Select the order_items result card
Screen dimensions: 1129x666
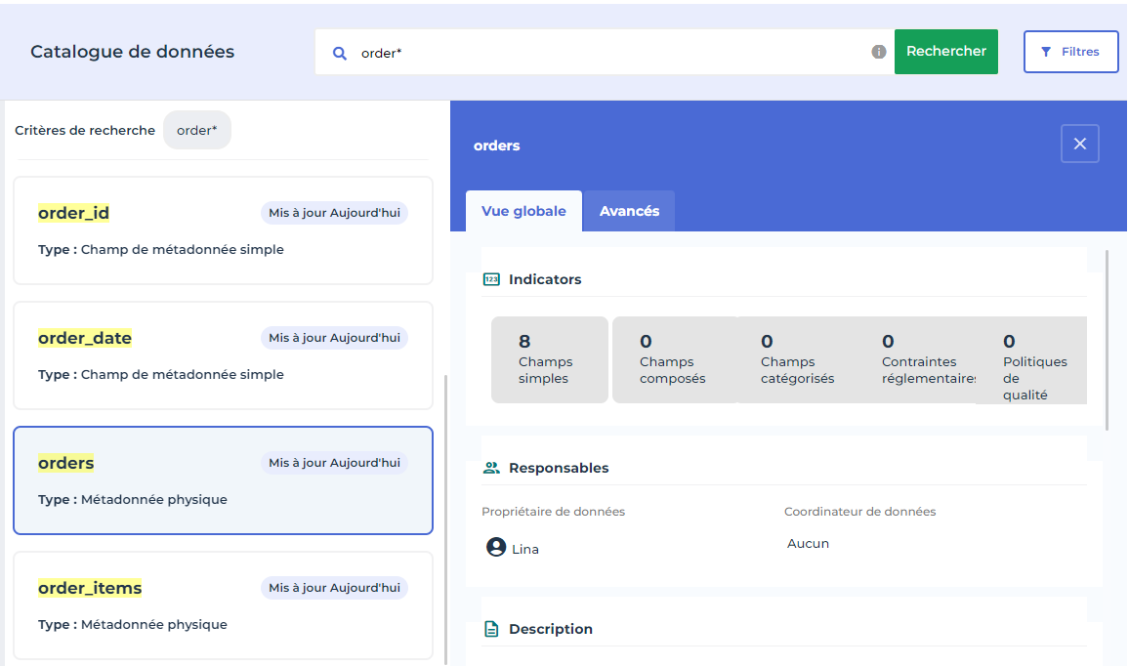(x=223, y=605)
